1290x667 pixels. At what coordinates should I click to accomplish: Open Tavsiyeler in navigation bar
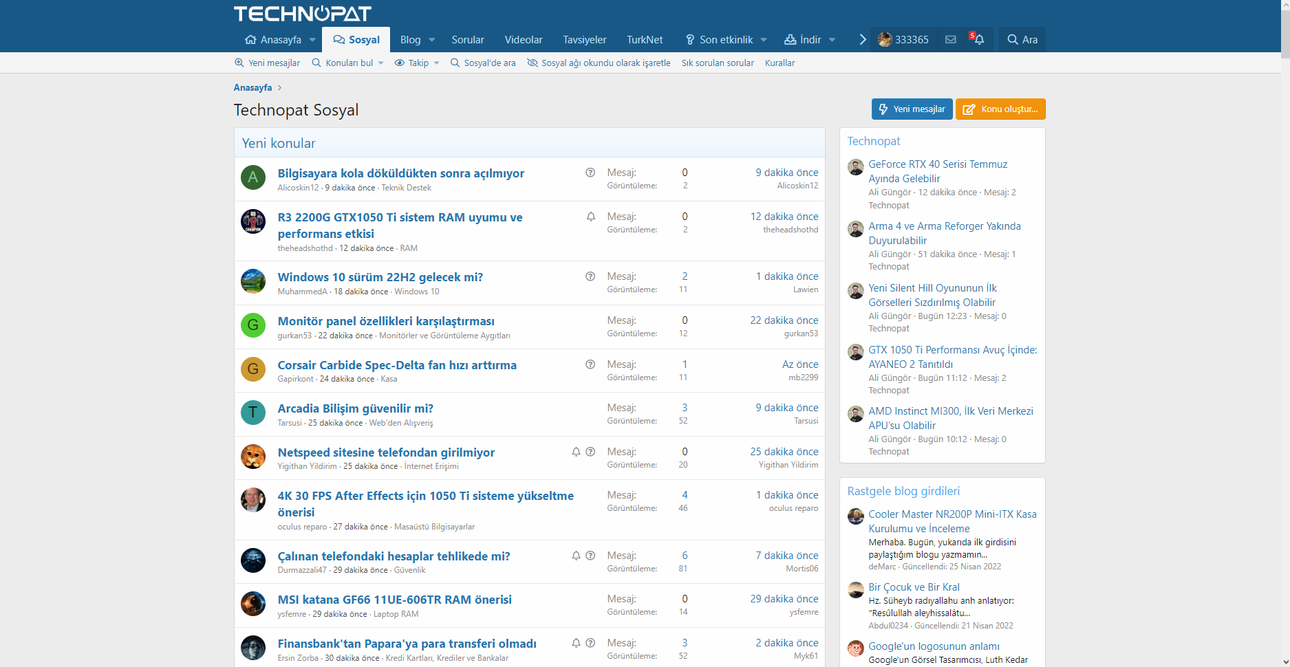pos(585,40)
